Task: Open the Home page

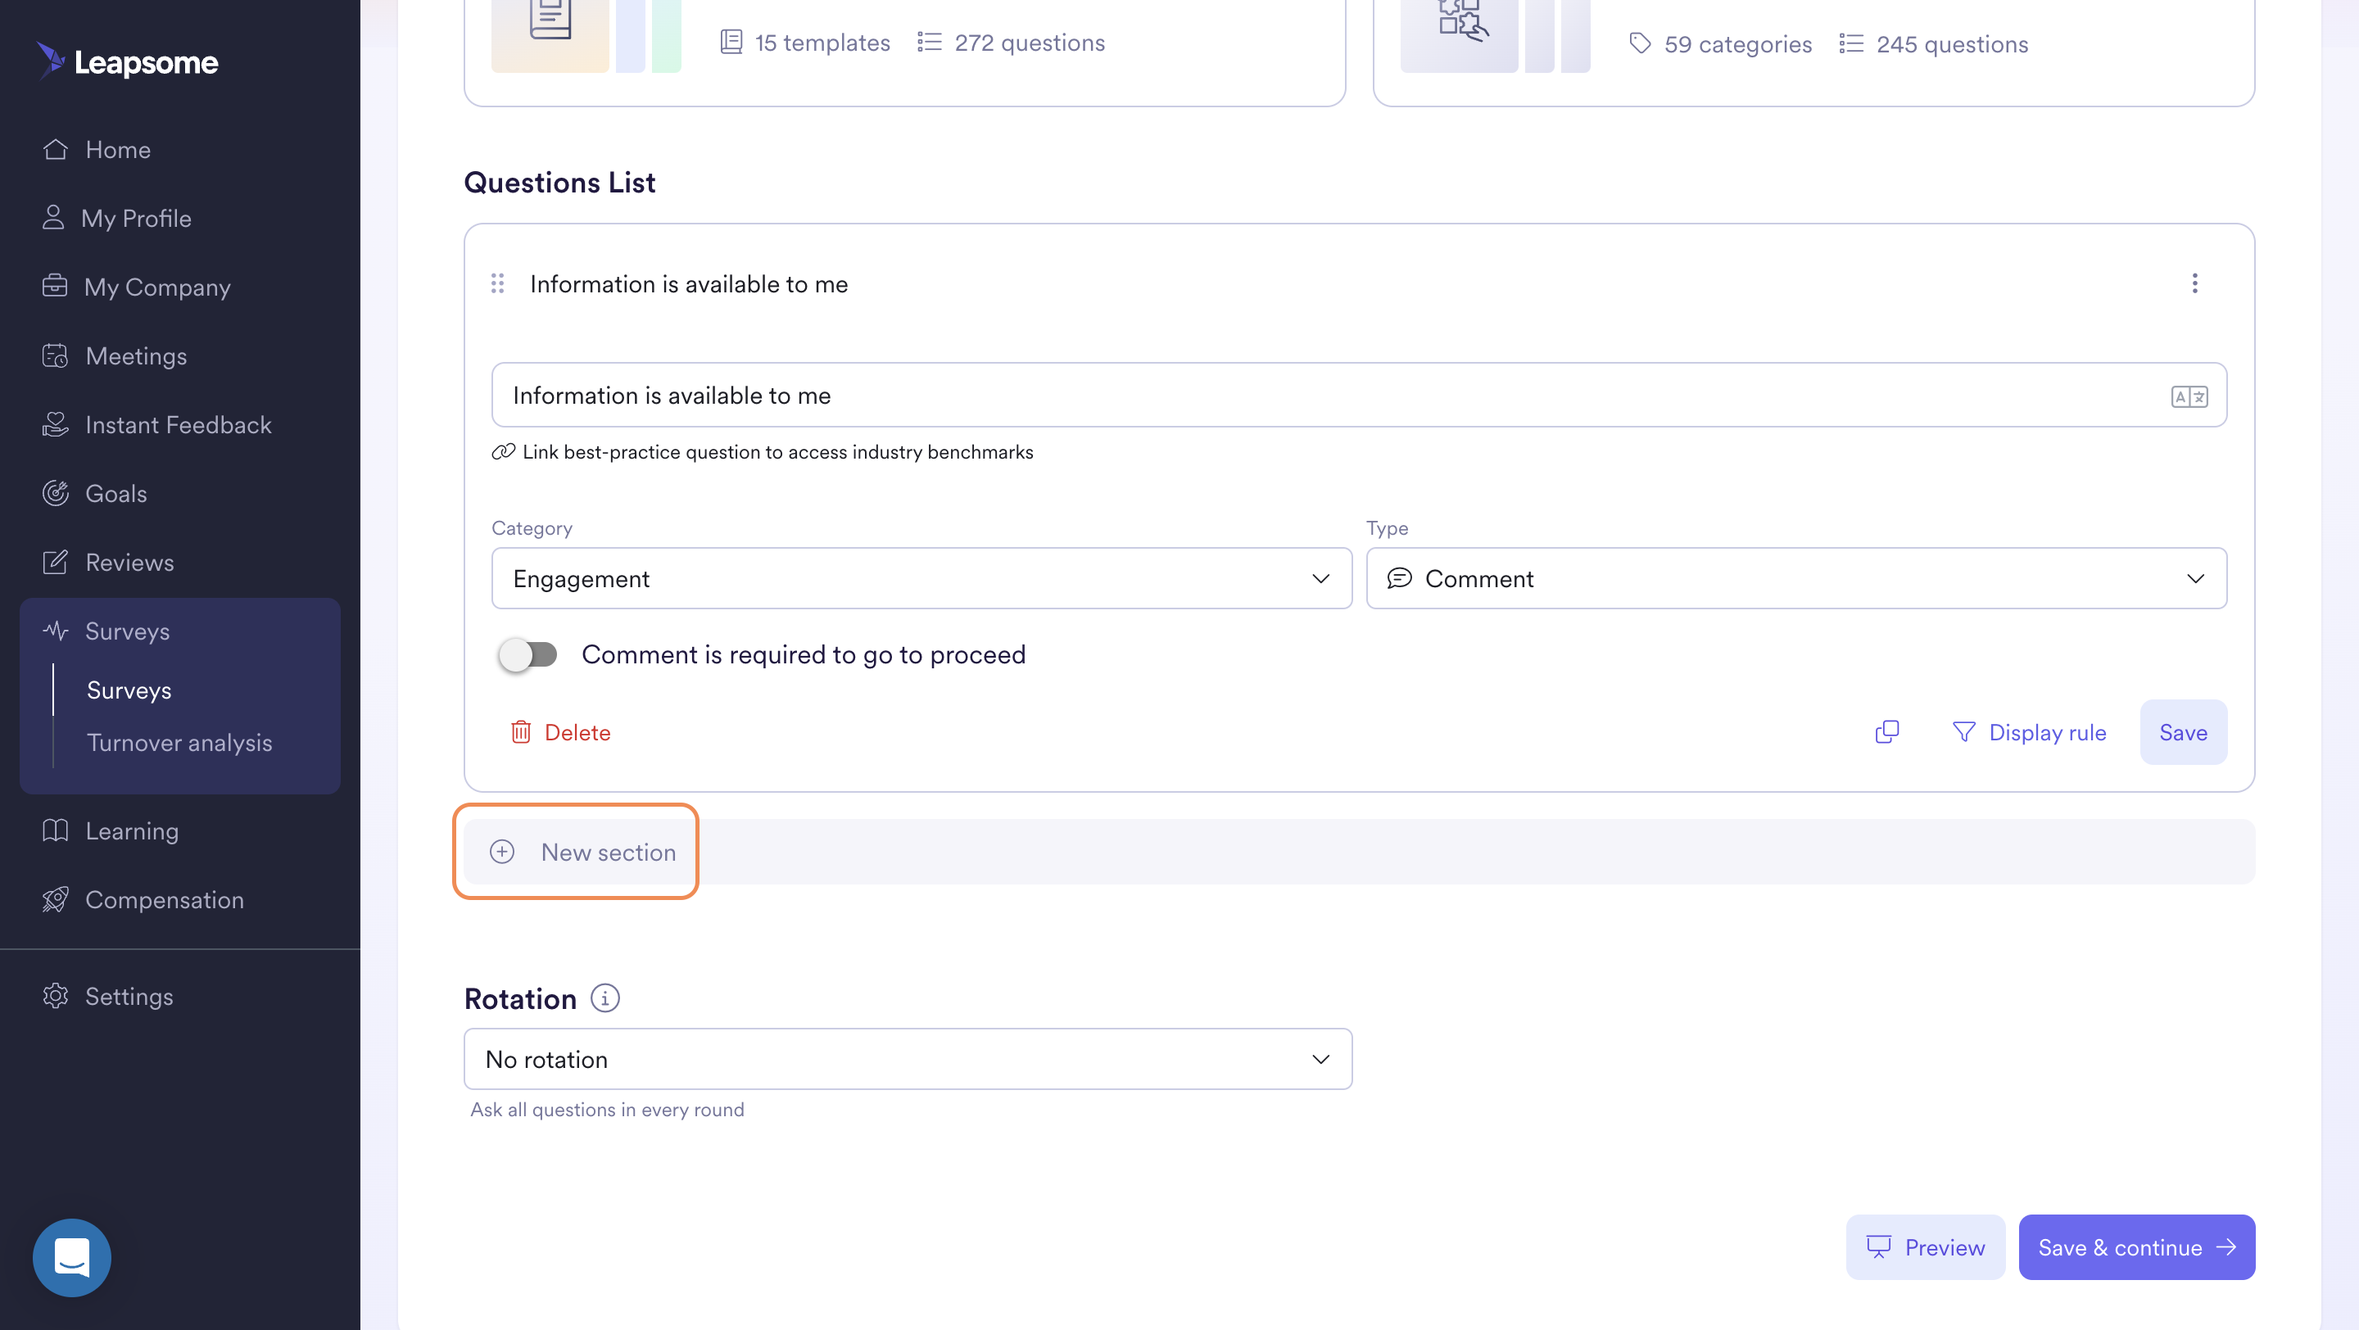Action: [117, 149]
